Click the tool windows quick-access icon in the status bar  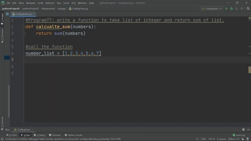pos(2,139)
